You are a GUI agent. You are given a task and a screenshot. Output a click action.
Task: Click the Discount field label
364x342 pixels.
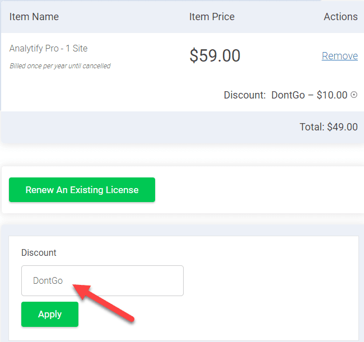[x=39, y=252]
